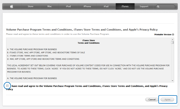The height and width of the screenshot is (109, 180).
Task: Click the search magnifier icon
Action: 158,6
